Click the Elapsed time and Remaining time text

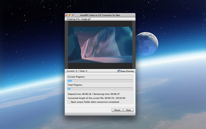(x=94, y=94)
